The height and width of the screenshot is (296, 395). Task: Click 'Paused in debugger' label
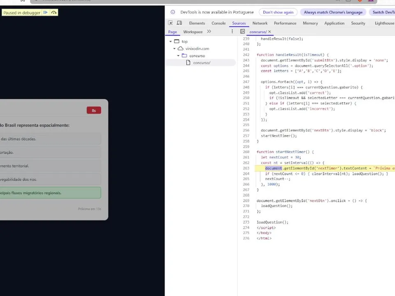tap(22, 13)
